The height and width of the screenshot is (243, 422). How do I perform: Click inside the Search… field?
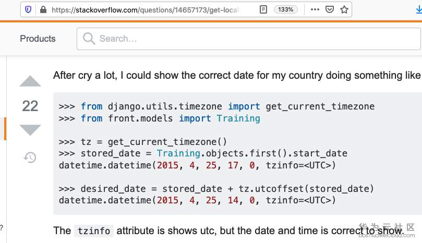pyautogui.click(x=250, y=39)
